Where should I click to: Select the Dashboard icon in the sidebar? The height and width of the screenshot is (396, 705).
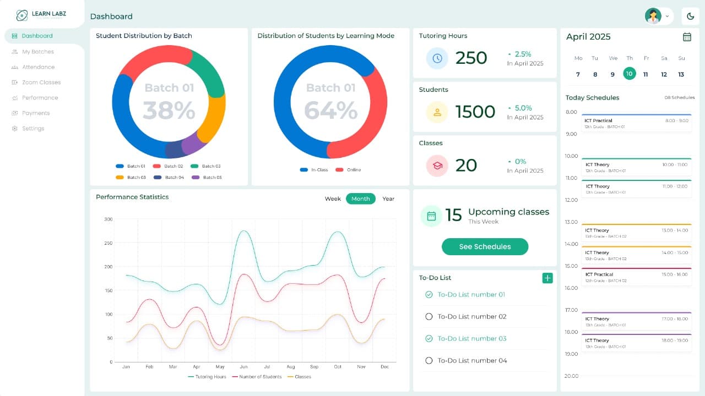click(14, 36)
